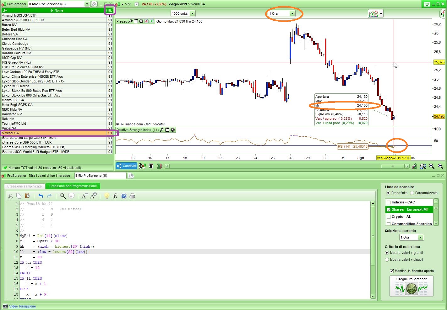Click the screener name field Il Mio ProScreener(6)
The width and height of the screenshot is (447, 310).
click(x=100, y=176)
